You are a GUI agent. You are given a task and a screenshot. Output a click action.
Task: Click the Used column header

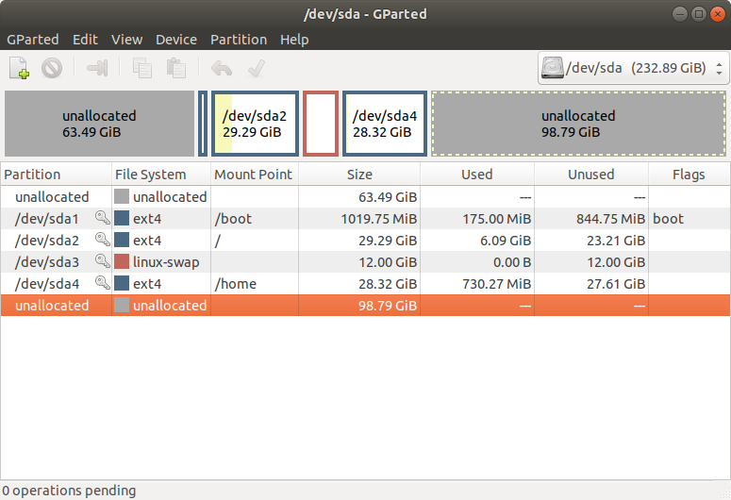(477, 174)
